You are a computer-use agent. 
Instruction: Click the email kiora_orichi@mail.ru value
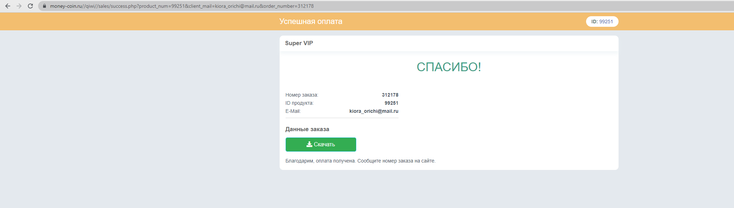click(374, 111)
